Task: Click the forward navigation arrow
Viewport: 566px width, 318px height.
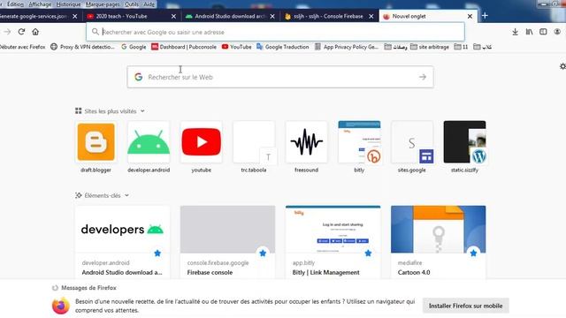Action: [x=7, y=32]
